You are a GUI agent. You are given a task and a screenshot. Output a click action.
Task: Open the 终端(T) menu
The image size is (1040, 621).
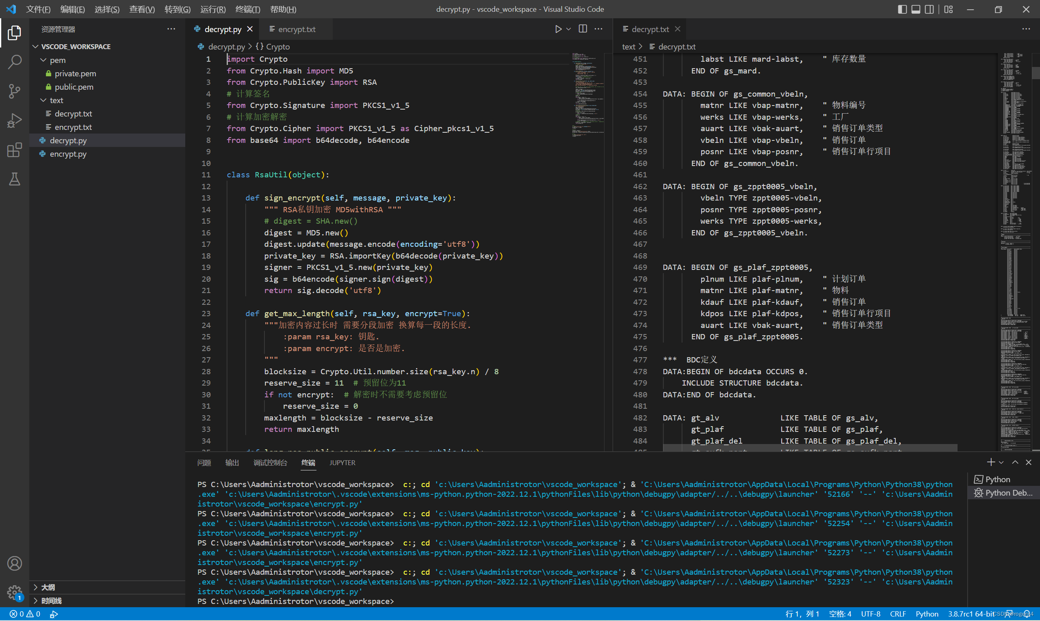tap(247, 9)
